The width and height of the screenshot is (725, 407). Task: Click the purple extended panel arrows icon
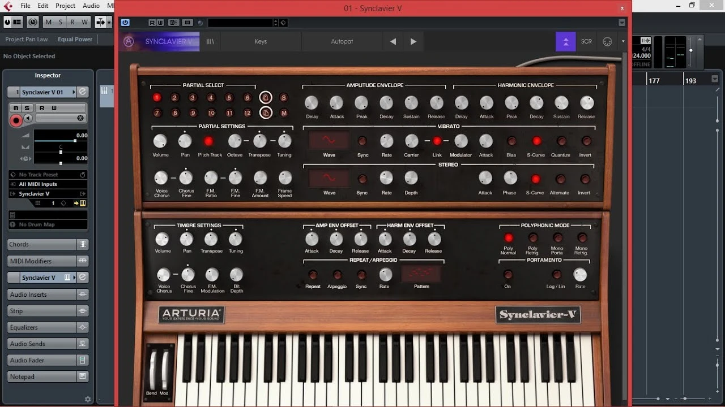565,41
